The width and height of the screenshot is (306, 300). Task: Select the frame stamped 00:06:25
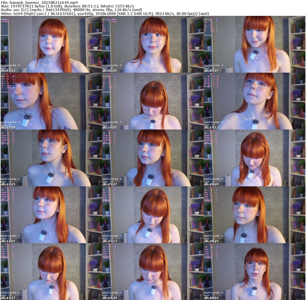[x=153, y=44]
